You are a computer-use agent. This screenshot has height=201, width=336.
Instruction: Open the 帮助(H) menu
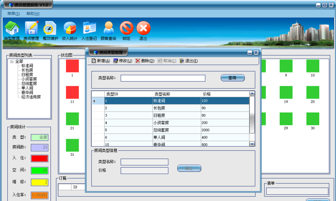[x=33, y=13]
